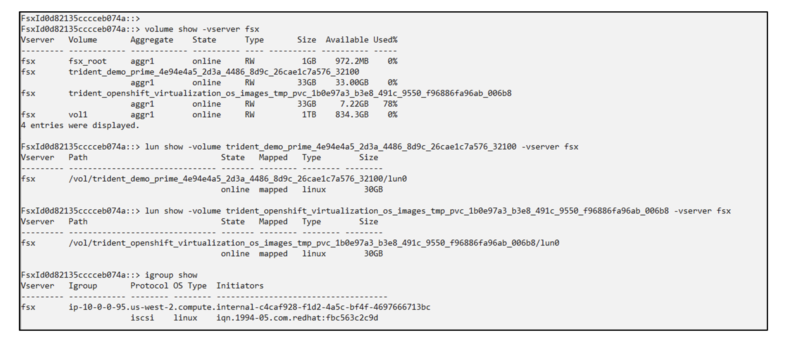Select the vol1 volume entry
Viewport: 789px width, 340px height.
tap(78, 115)
